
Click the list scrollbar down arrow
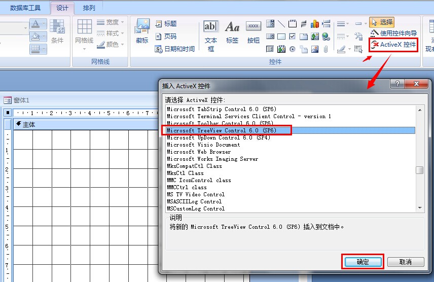pyautogui.click(x=420, y=208)
